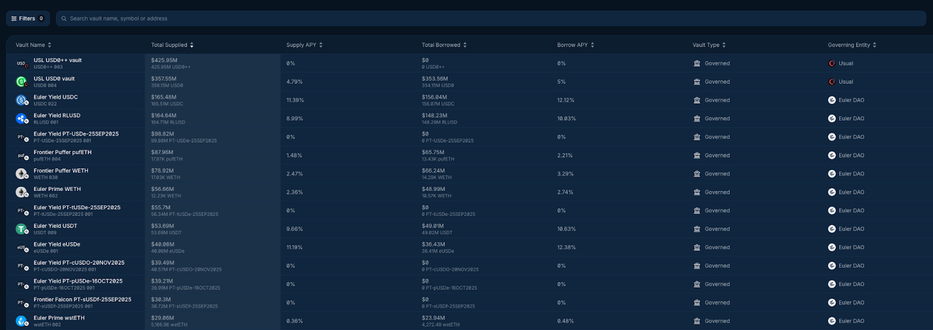The image size is (933, 330).
Task: Click the Frontier Puffer WETH token icon
Action: (x=22, y=174)
